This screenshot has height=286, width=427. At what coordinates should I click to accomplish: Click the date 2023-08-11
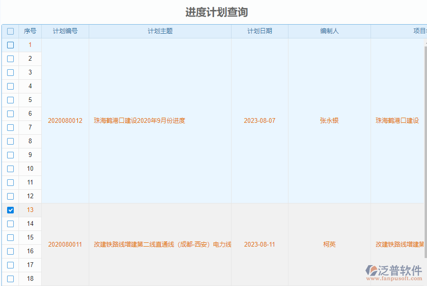pyautogui.click(x=260, y=244)
